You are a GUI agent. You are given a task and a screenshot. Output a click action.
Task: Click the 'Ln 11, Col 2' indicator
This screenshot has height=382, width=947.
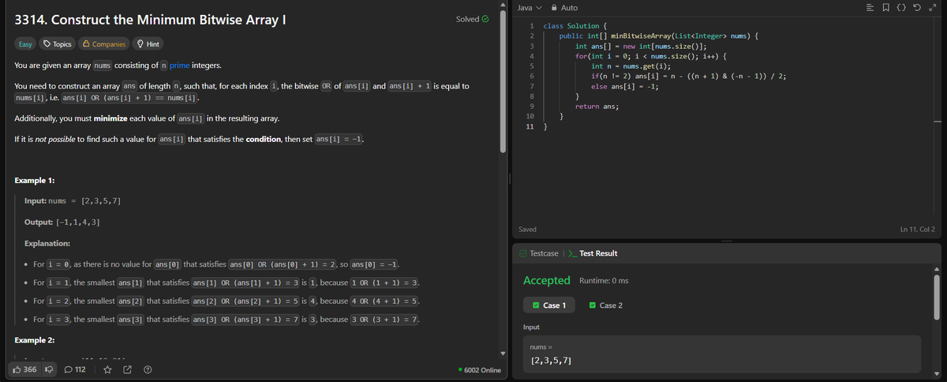(x=917, y=229)
